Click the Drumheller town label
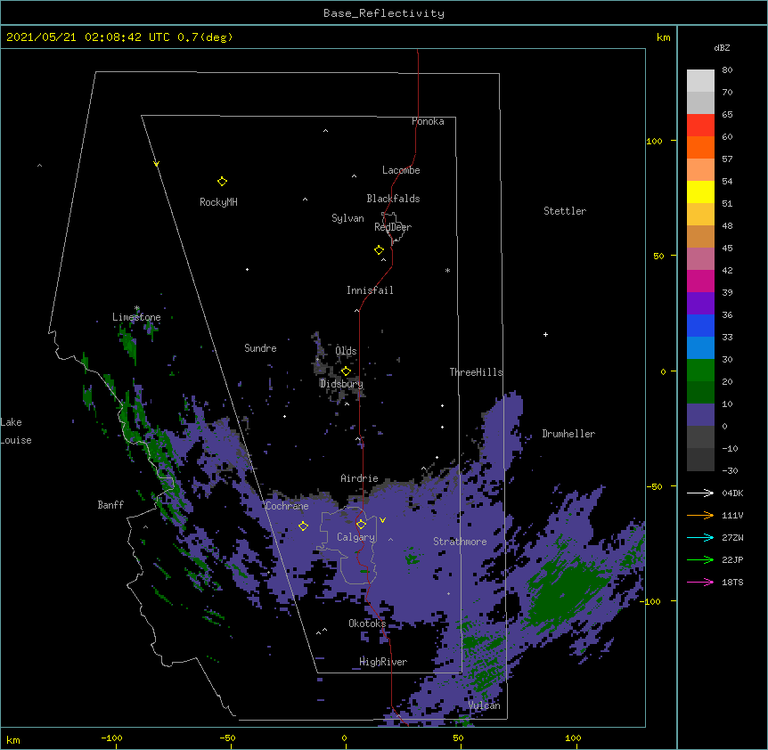This screenshot has width=768, height=750. 568,434
